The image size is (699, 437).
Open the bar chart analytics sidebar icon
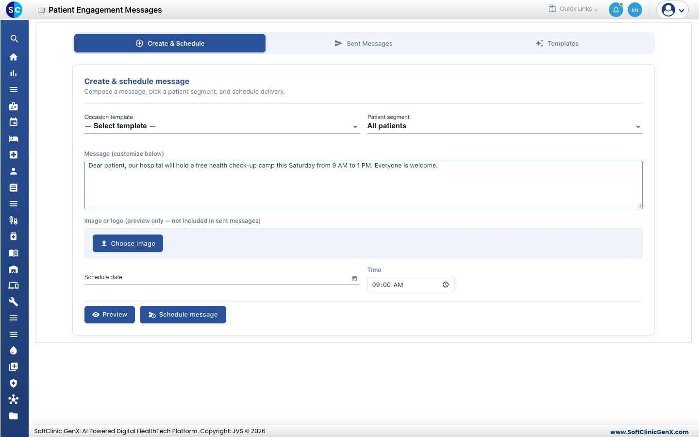point(14,73)
